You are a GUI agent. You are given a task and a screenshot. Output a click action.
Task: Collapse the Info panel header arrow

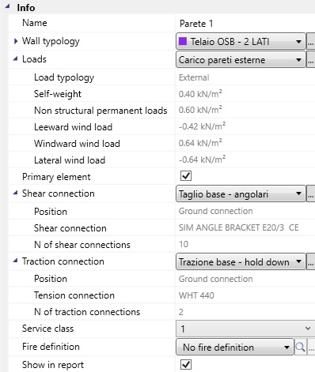7,7
